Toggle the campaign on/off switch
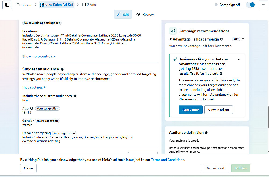 point(250,5)
